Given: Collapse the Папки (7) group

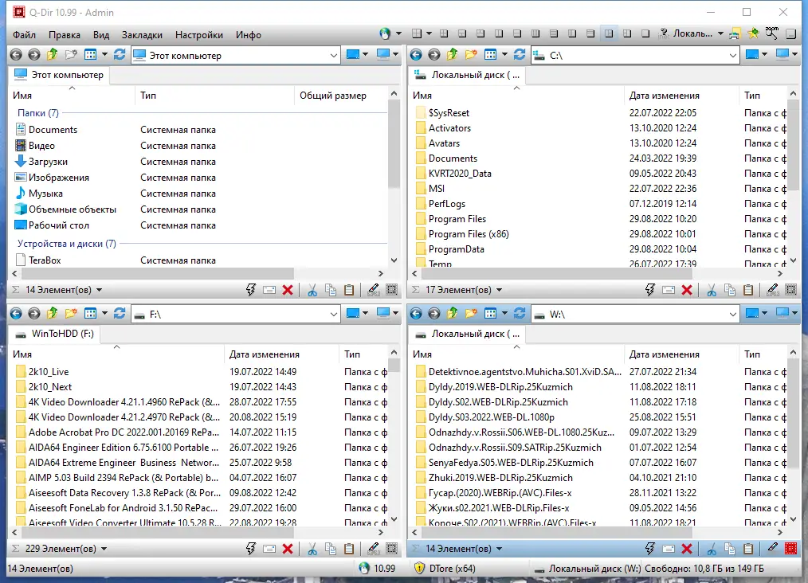Looking at the screenshot, I should [38, 113].
